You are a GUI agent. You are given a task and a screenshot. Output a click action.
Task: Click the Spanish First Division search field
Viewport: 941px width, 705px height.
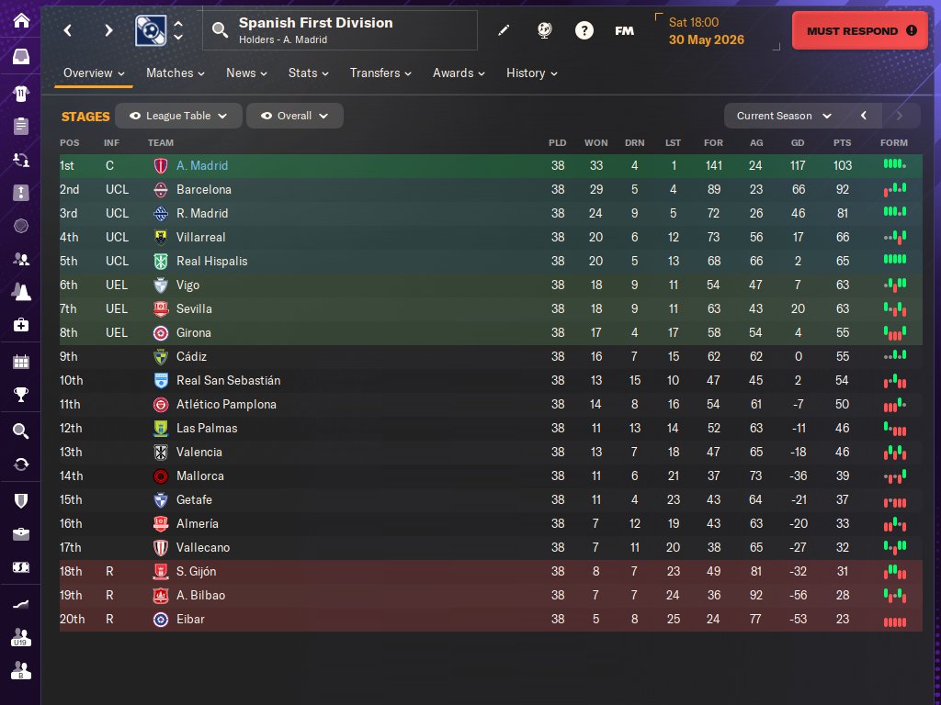coord(340,30)
